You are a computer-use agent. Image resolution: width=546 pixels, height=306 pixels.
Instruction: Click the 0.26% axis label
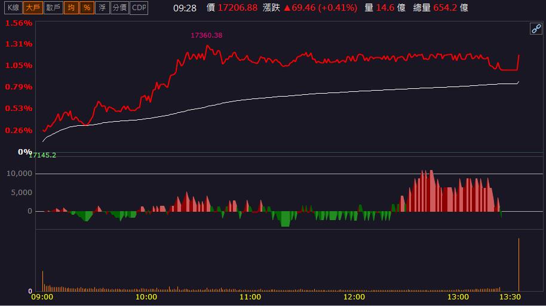point(19,130)
